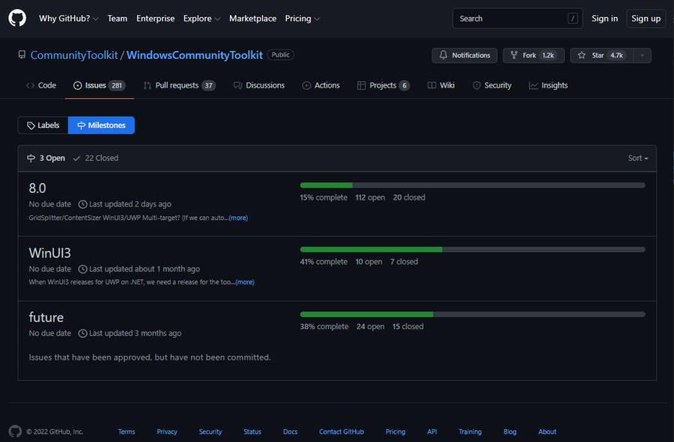The image size is (674, 442).
Task: Open the footer Status link
Action: point(252,432)
